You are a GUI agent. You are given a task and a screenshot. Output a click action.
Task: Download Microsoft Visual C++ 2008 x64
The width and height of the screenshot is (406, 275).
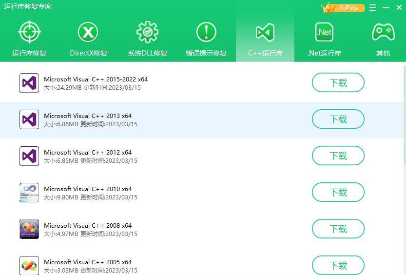coord(338,229)
